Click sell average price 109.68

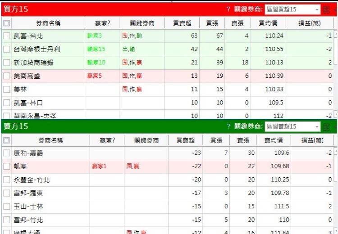click(280, 166)
